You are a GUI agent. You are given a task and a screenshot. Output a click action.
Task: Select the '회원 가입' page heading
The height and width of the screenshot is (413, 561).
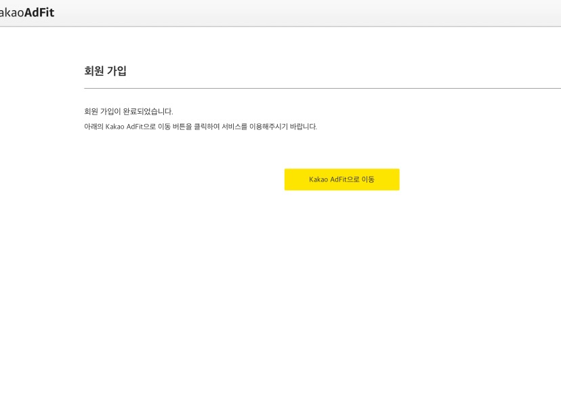point(105,71)
